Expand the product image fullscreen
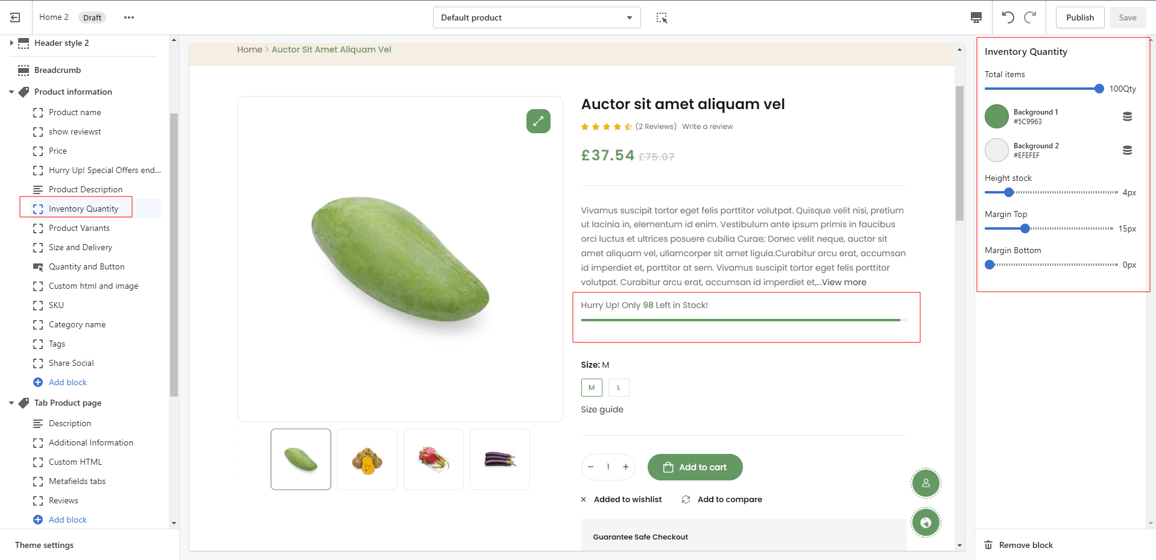Screen dimensions: 1156x560 coord(538,121)
